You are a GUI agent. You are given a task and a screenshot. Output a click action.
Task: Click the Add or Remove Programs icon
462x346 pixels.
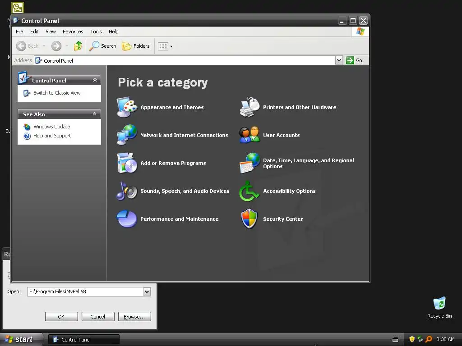pyautogui.click(x=127, y=163)
